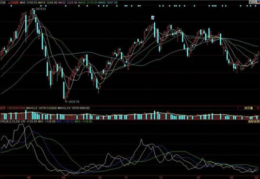Select the MAVOL10 19791949100 label
Viewport: 260px width, 179px height.
(74, 108)
